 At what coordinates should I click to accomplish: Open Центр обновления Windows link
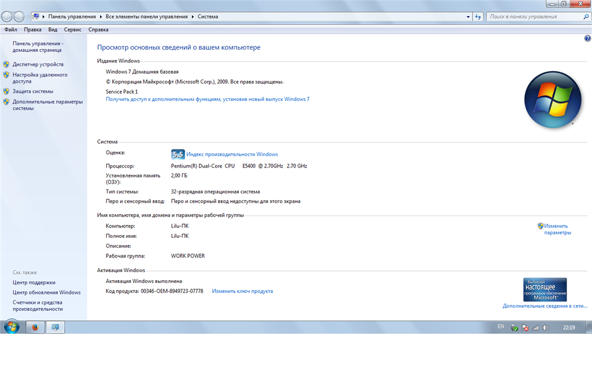coord(46,292)
